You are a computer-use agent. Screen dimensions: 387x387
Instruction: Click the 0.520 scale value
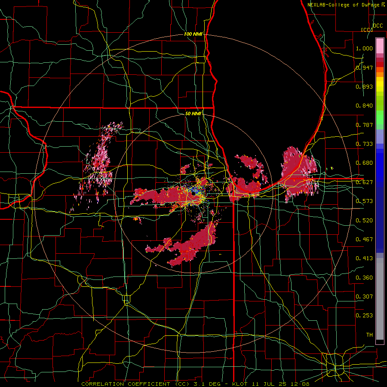click(364, 221)
